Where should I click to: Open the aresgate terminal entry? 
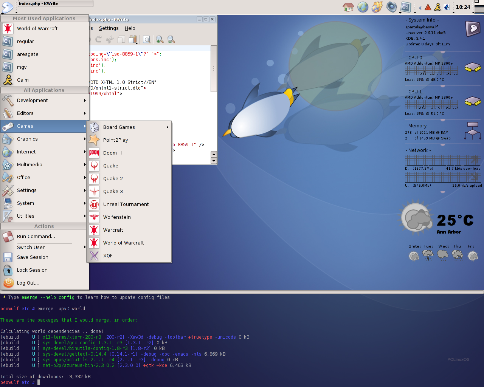coord(45,54)
